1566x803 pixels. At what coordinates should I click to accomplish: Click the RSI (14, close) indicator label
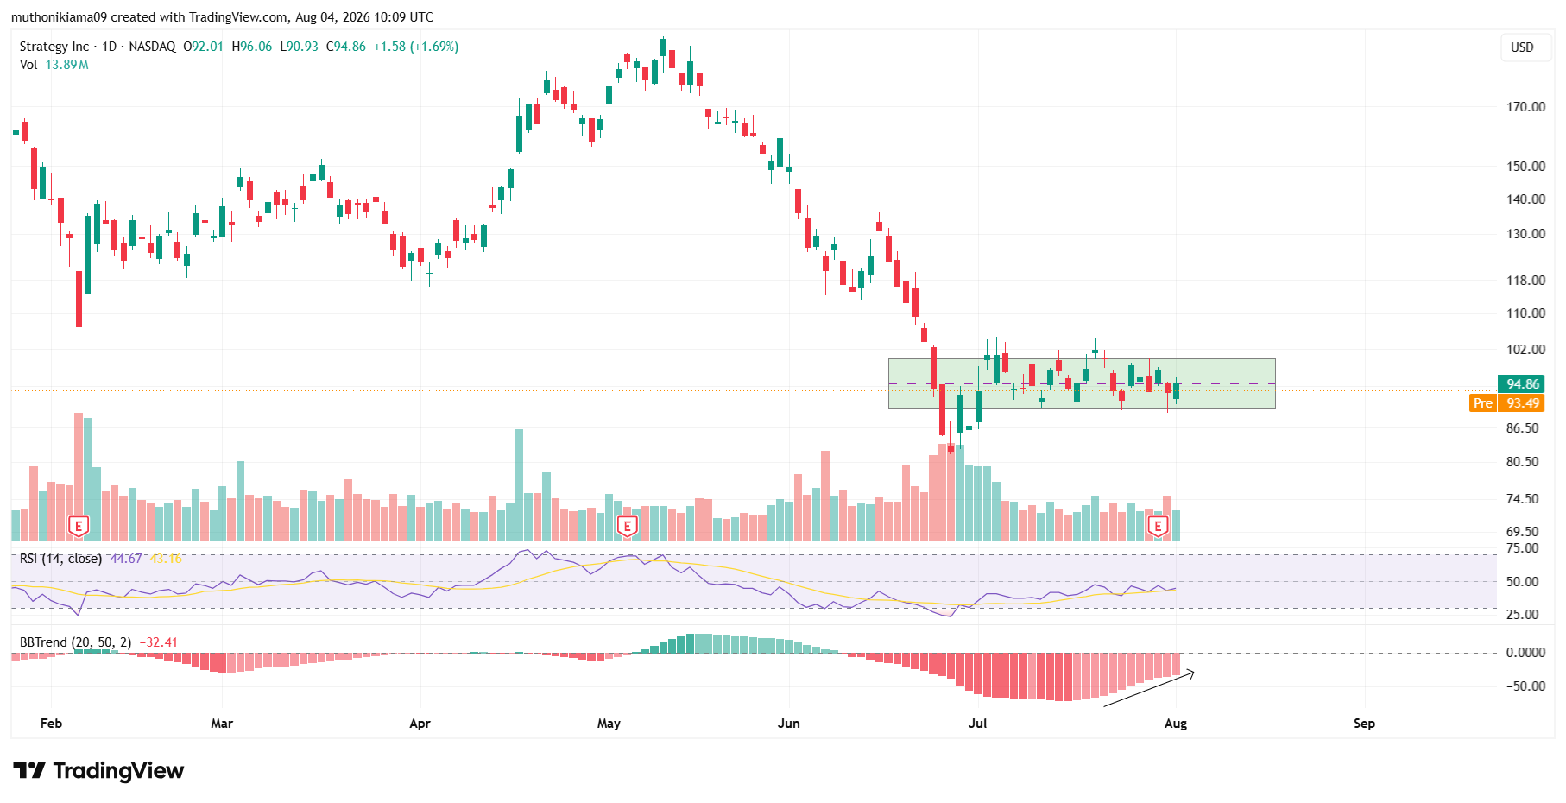(x=60, y=559)
